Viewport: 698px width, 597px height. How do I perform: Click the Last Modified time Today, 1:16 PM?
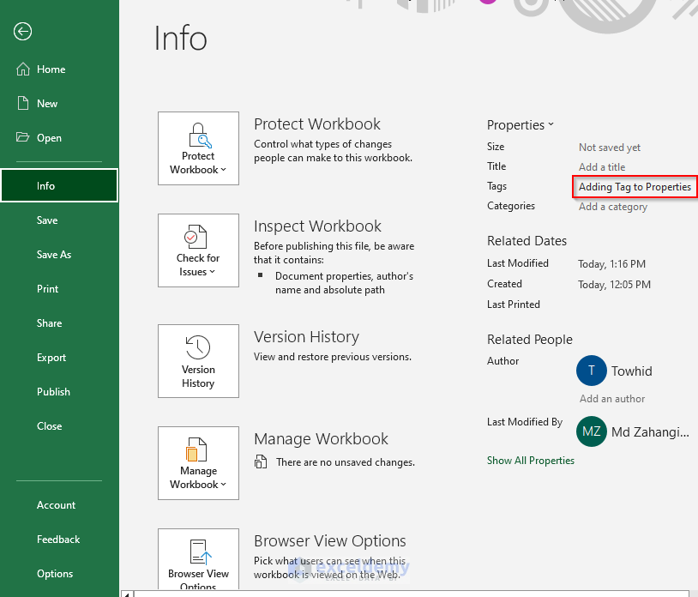pos(611,264)
